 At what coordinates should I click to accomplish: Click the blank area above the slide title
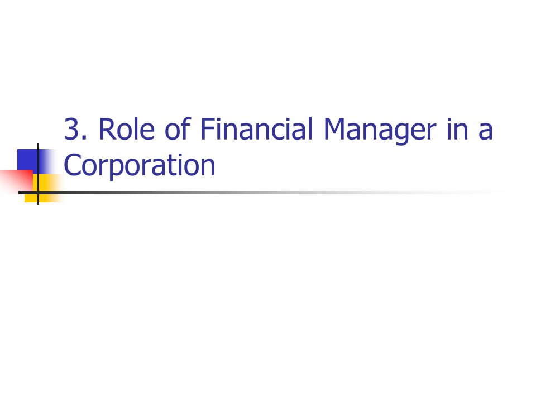point(268,55)
